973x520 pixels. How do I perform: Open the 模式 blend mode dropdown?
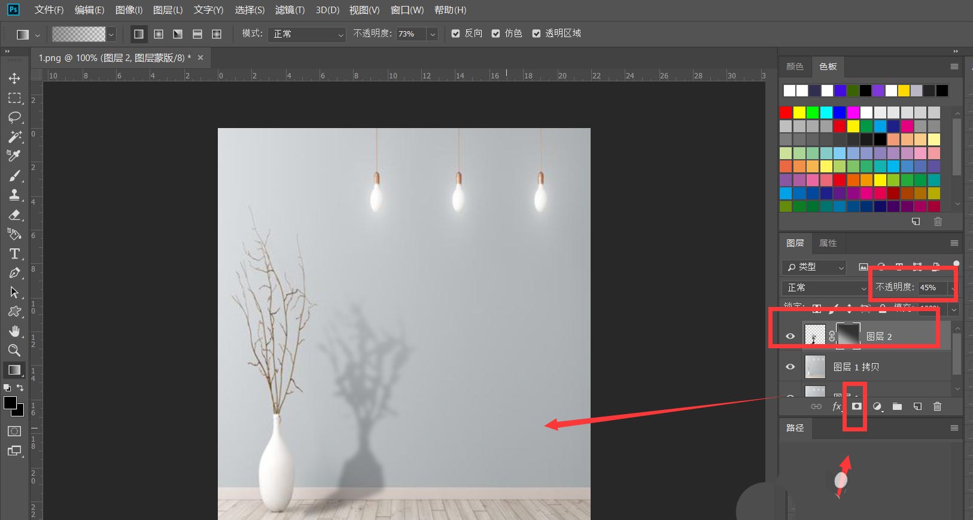[x=306, y=34]
